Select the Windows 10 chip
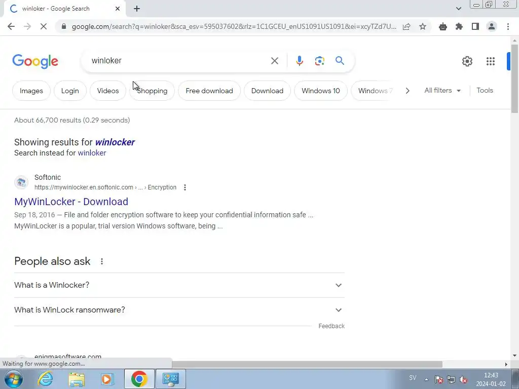This screenshot has width=519, height=389. click(321, 91)
